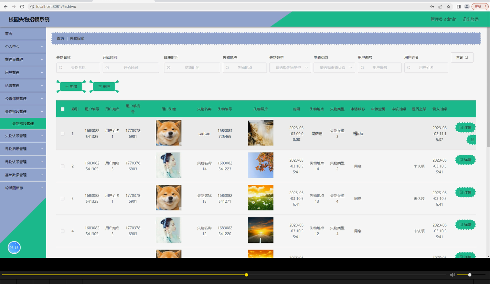The image size is (490, 284).
Task: Click the 新增 add button
Action: pos(71,86)
